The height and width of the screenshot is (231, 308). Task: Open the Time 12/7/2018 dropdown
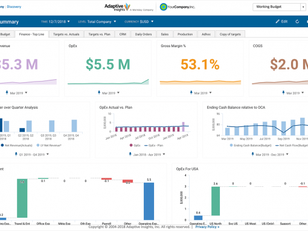pos(56,22)
